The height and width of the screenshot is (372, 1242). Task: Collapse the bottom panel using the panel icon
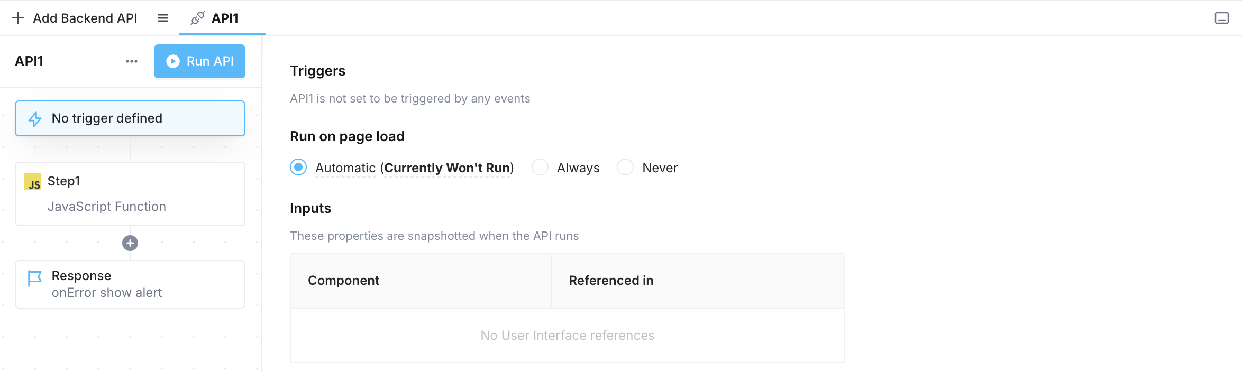coord(1222,18)
